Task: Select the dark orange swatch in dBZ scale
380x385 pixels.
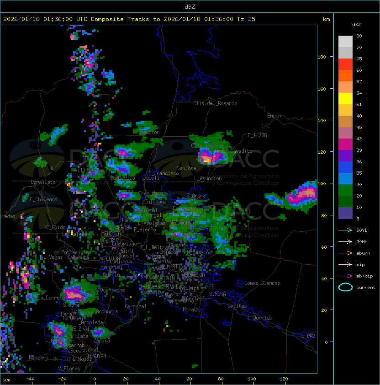Action: click(345, 76)
